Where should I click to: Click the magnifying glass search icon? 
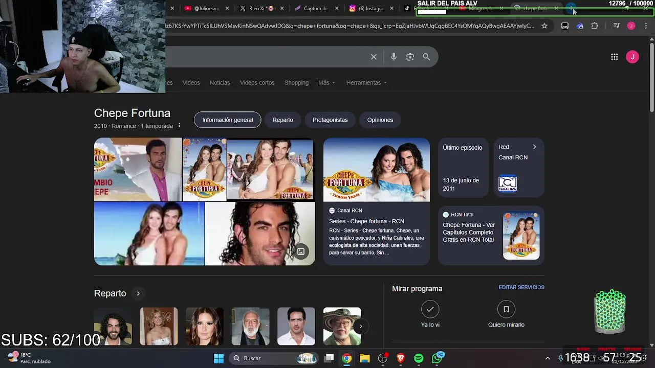click(x=426, y=57)
